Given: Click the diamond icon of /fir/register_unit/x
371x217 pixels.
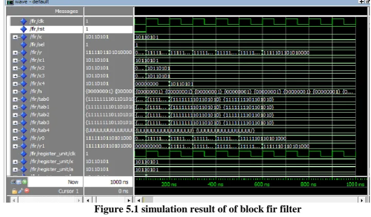Looking at the screenshot, I should [x=24, y=161].
